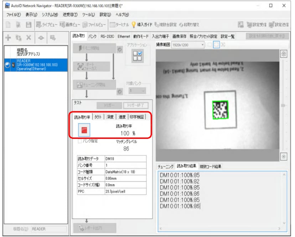Switch to the チューニング results tab
Viewport: 295px width, 237px height.
[166, 166]
